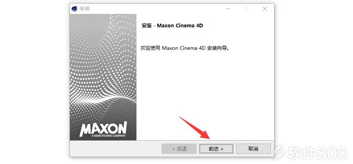Viewport: 353px width, 164px height.
Task: Click the greyed-out < 后退 (Back) button
Action: coord(179,149)
